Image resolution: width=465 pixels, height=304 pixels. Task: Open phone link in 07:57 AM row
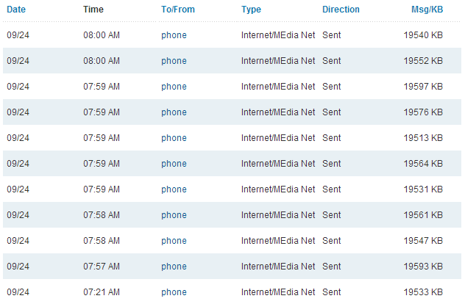pos(174,267)
